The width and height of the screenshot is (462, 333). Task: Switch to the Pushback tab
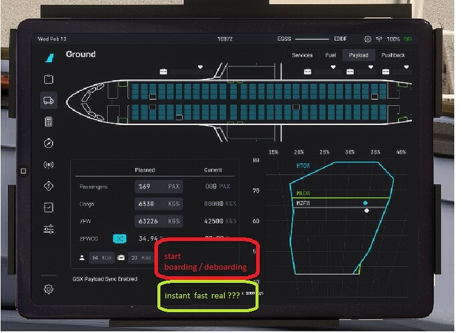pos(393,55)
